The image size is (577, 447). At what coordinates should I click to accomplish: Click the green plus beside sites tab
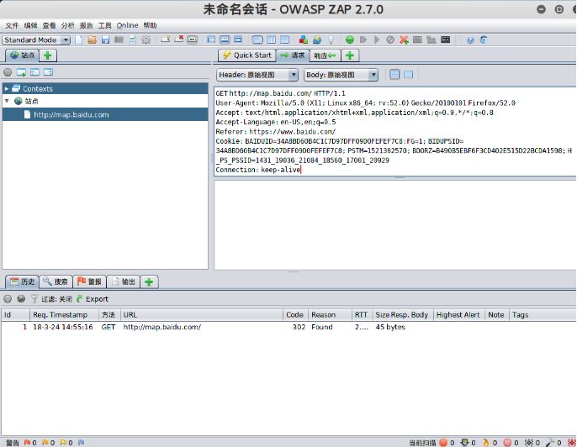point(48,55)
